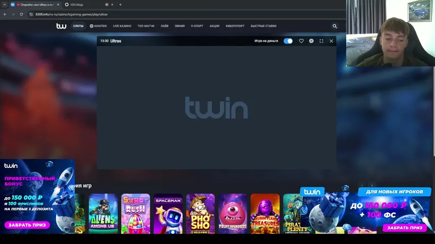Go back using browser back arrow

coord(5,14)
